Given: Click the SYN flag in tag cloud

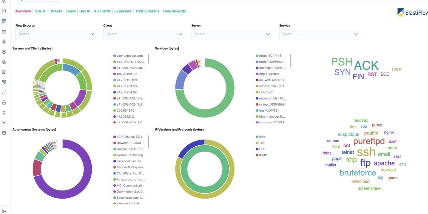Looking at the screenshot, I should 342,72.
